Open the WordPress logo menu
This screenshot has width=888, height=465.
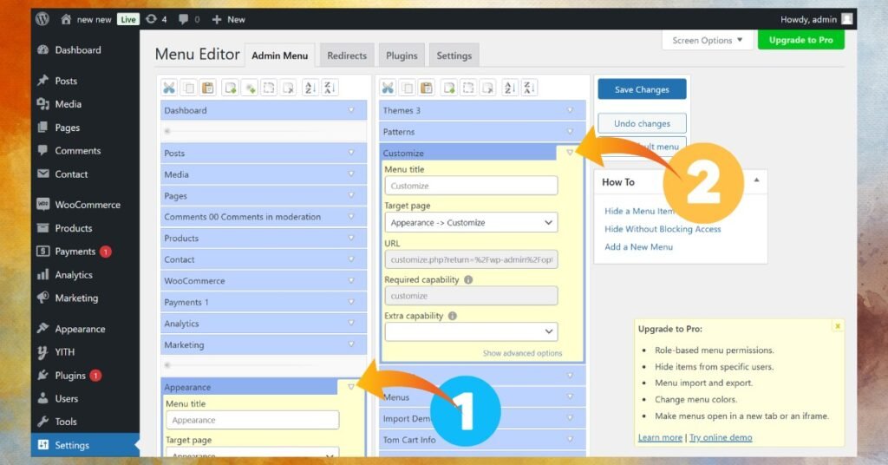coord(42,19)
